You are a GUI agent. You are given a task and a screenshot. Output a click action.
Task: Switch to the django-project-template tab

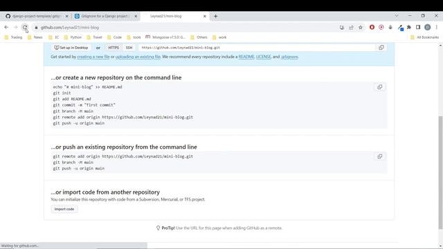click(37, 16)
